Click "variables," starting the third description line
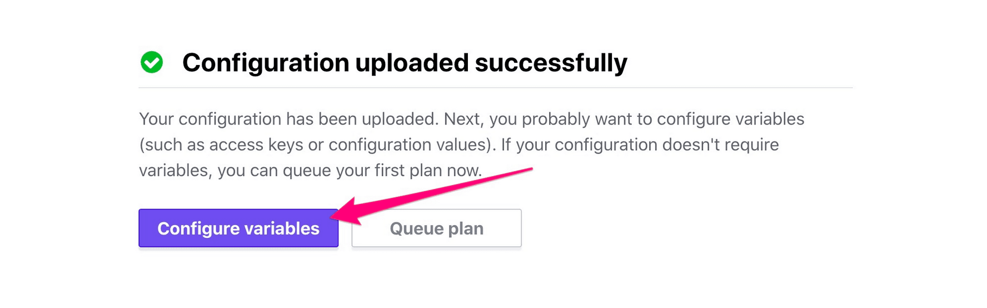987x308 pixels. pyautogui.click(x=175, y=170)
